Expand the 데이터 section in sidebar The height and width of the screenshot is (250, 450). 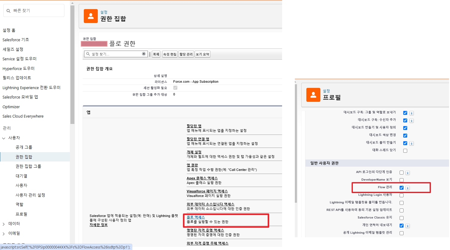click(x=4, y=224)
